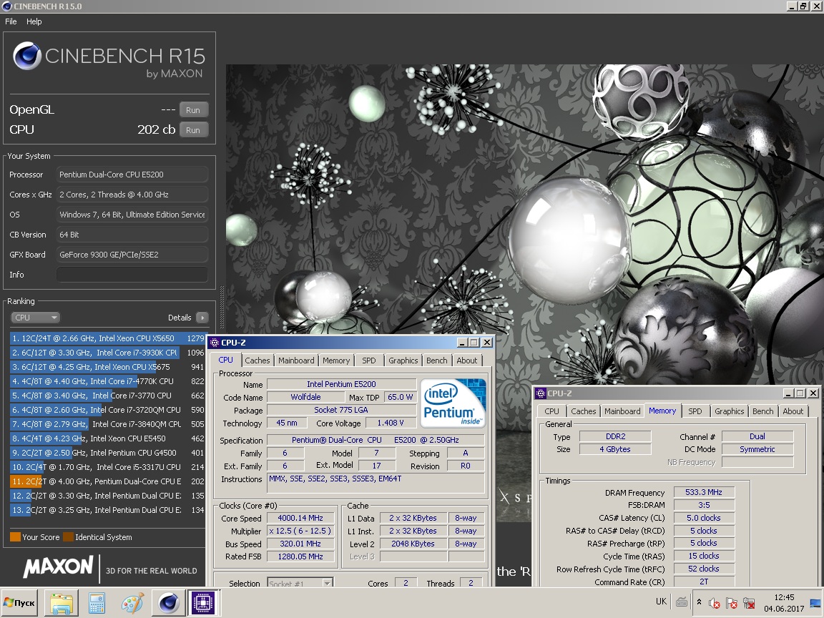The image size is (824, 618).
Task: Click the on-screen keyboard tray icon
Action: point(682,602)
